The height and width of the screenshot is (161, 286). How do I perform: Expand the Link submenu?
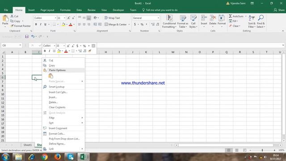click(x=63, y=149)
